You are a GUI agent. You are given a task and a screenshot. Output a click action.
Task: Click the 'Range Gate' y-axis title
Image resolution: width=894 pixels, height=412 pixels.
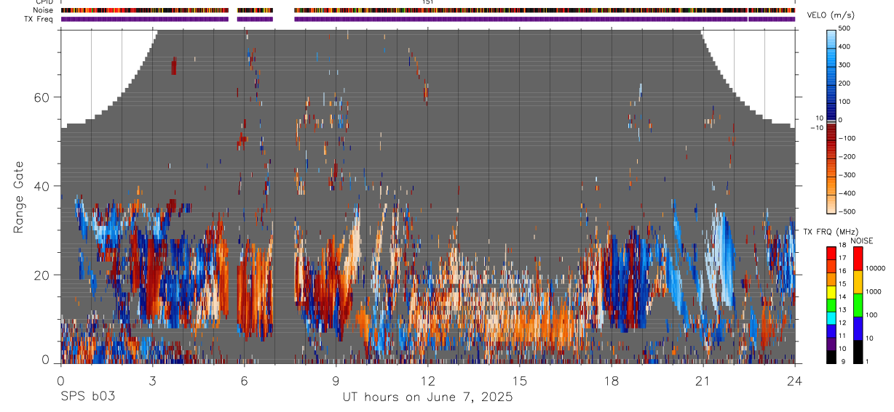click(19, 198)
